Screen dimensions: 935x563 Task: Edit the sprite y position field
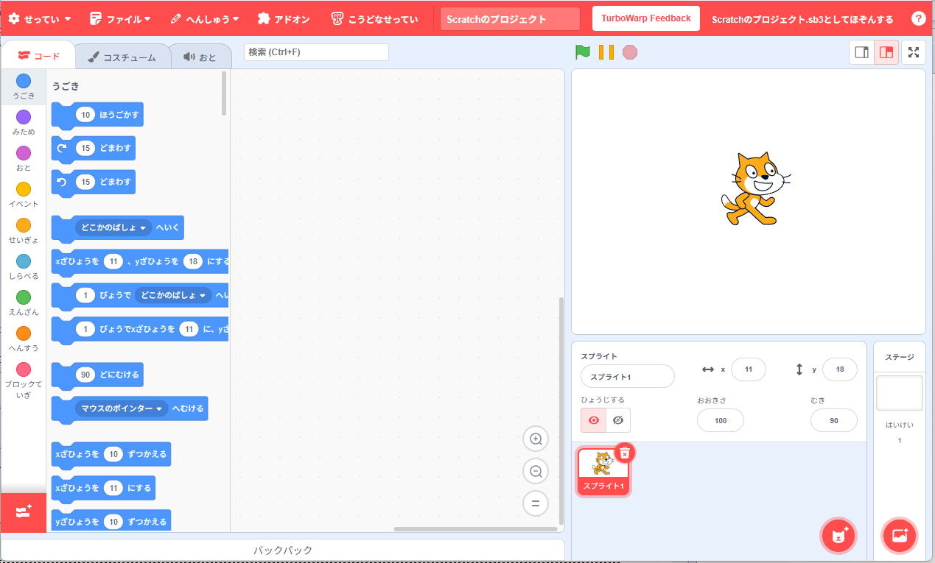point(839,369)
